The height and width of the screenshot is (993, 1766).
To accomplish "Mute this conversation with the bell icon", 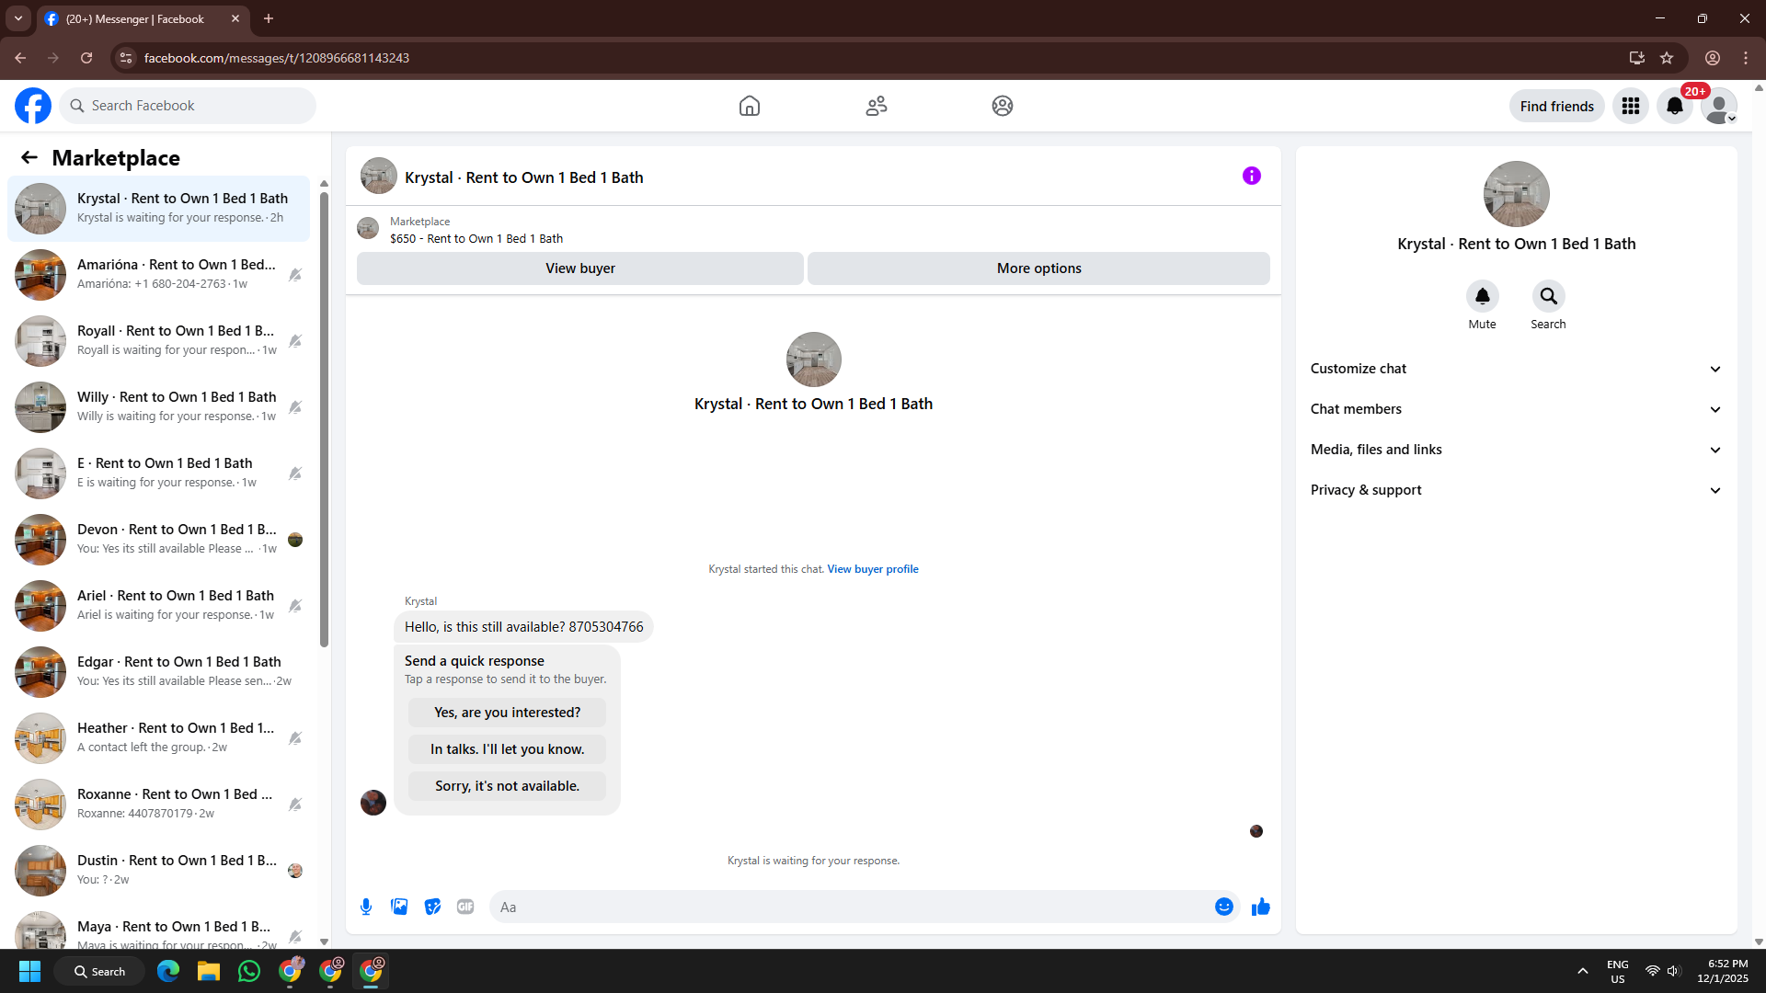I will (x=1483, y=296).
